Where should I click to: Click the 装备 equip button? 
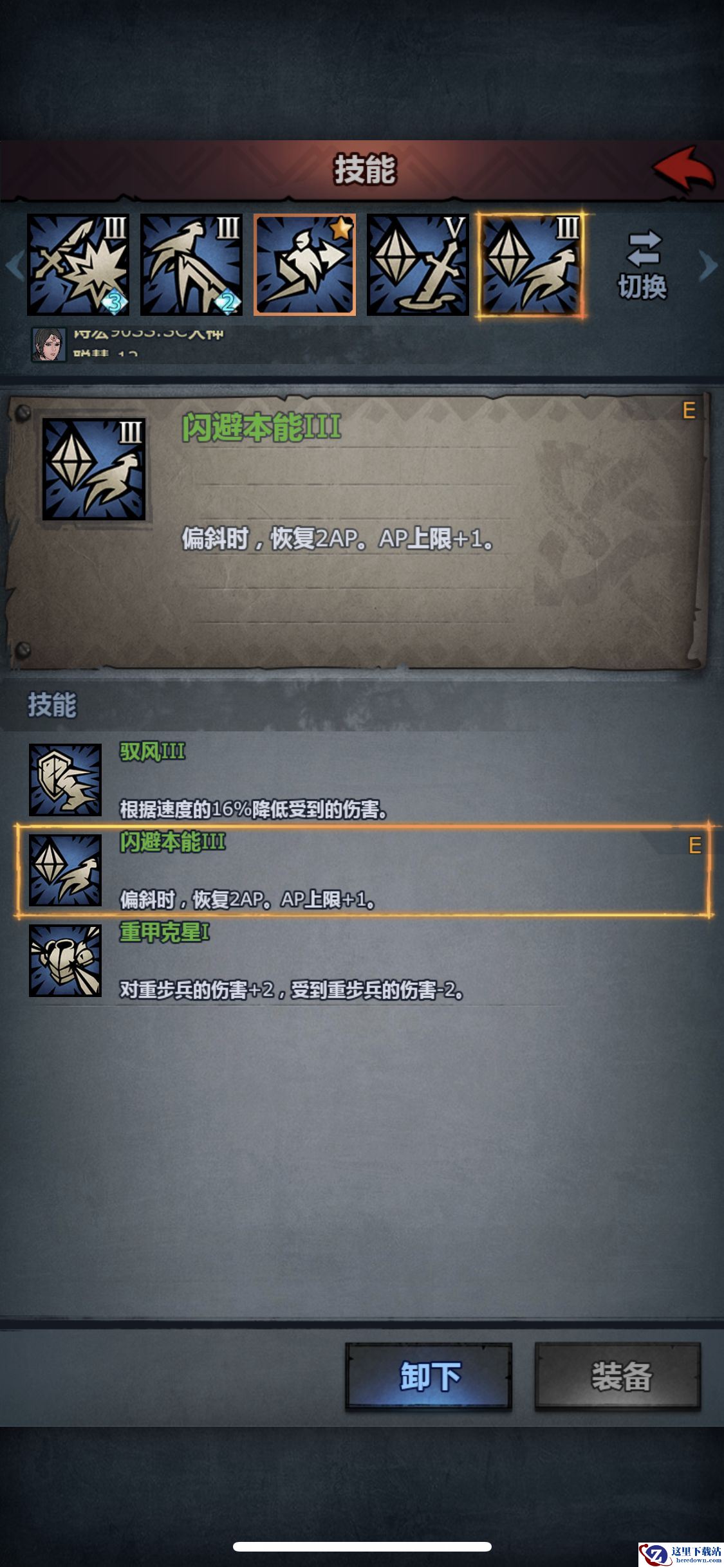tap(618, 1377)
